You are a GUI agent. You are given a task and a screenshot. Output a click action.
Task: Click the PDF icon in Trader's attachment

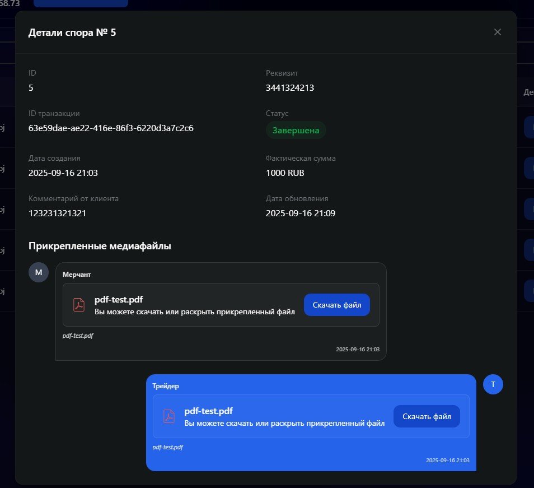pyautogui.click(x=169, y=416)
